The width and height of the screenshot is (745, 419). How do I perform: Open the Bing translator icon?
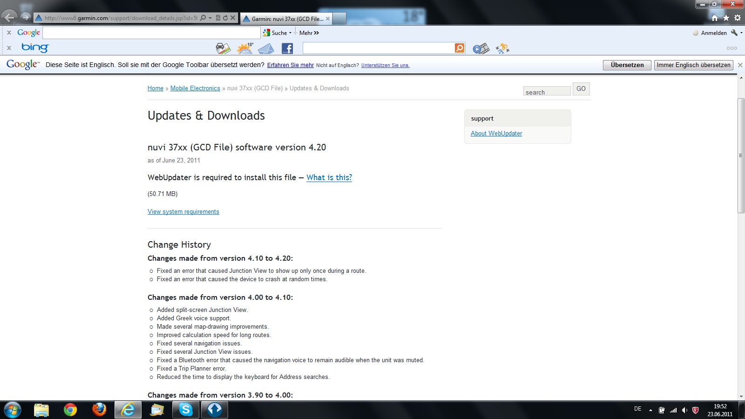[502, 48]
